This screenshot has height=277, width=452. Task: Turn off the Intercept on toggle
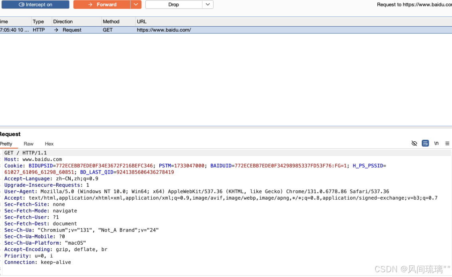click(35, 5)
